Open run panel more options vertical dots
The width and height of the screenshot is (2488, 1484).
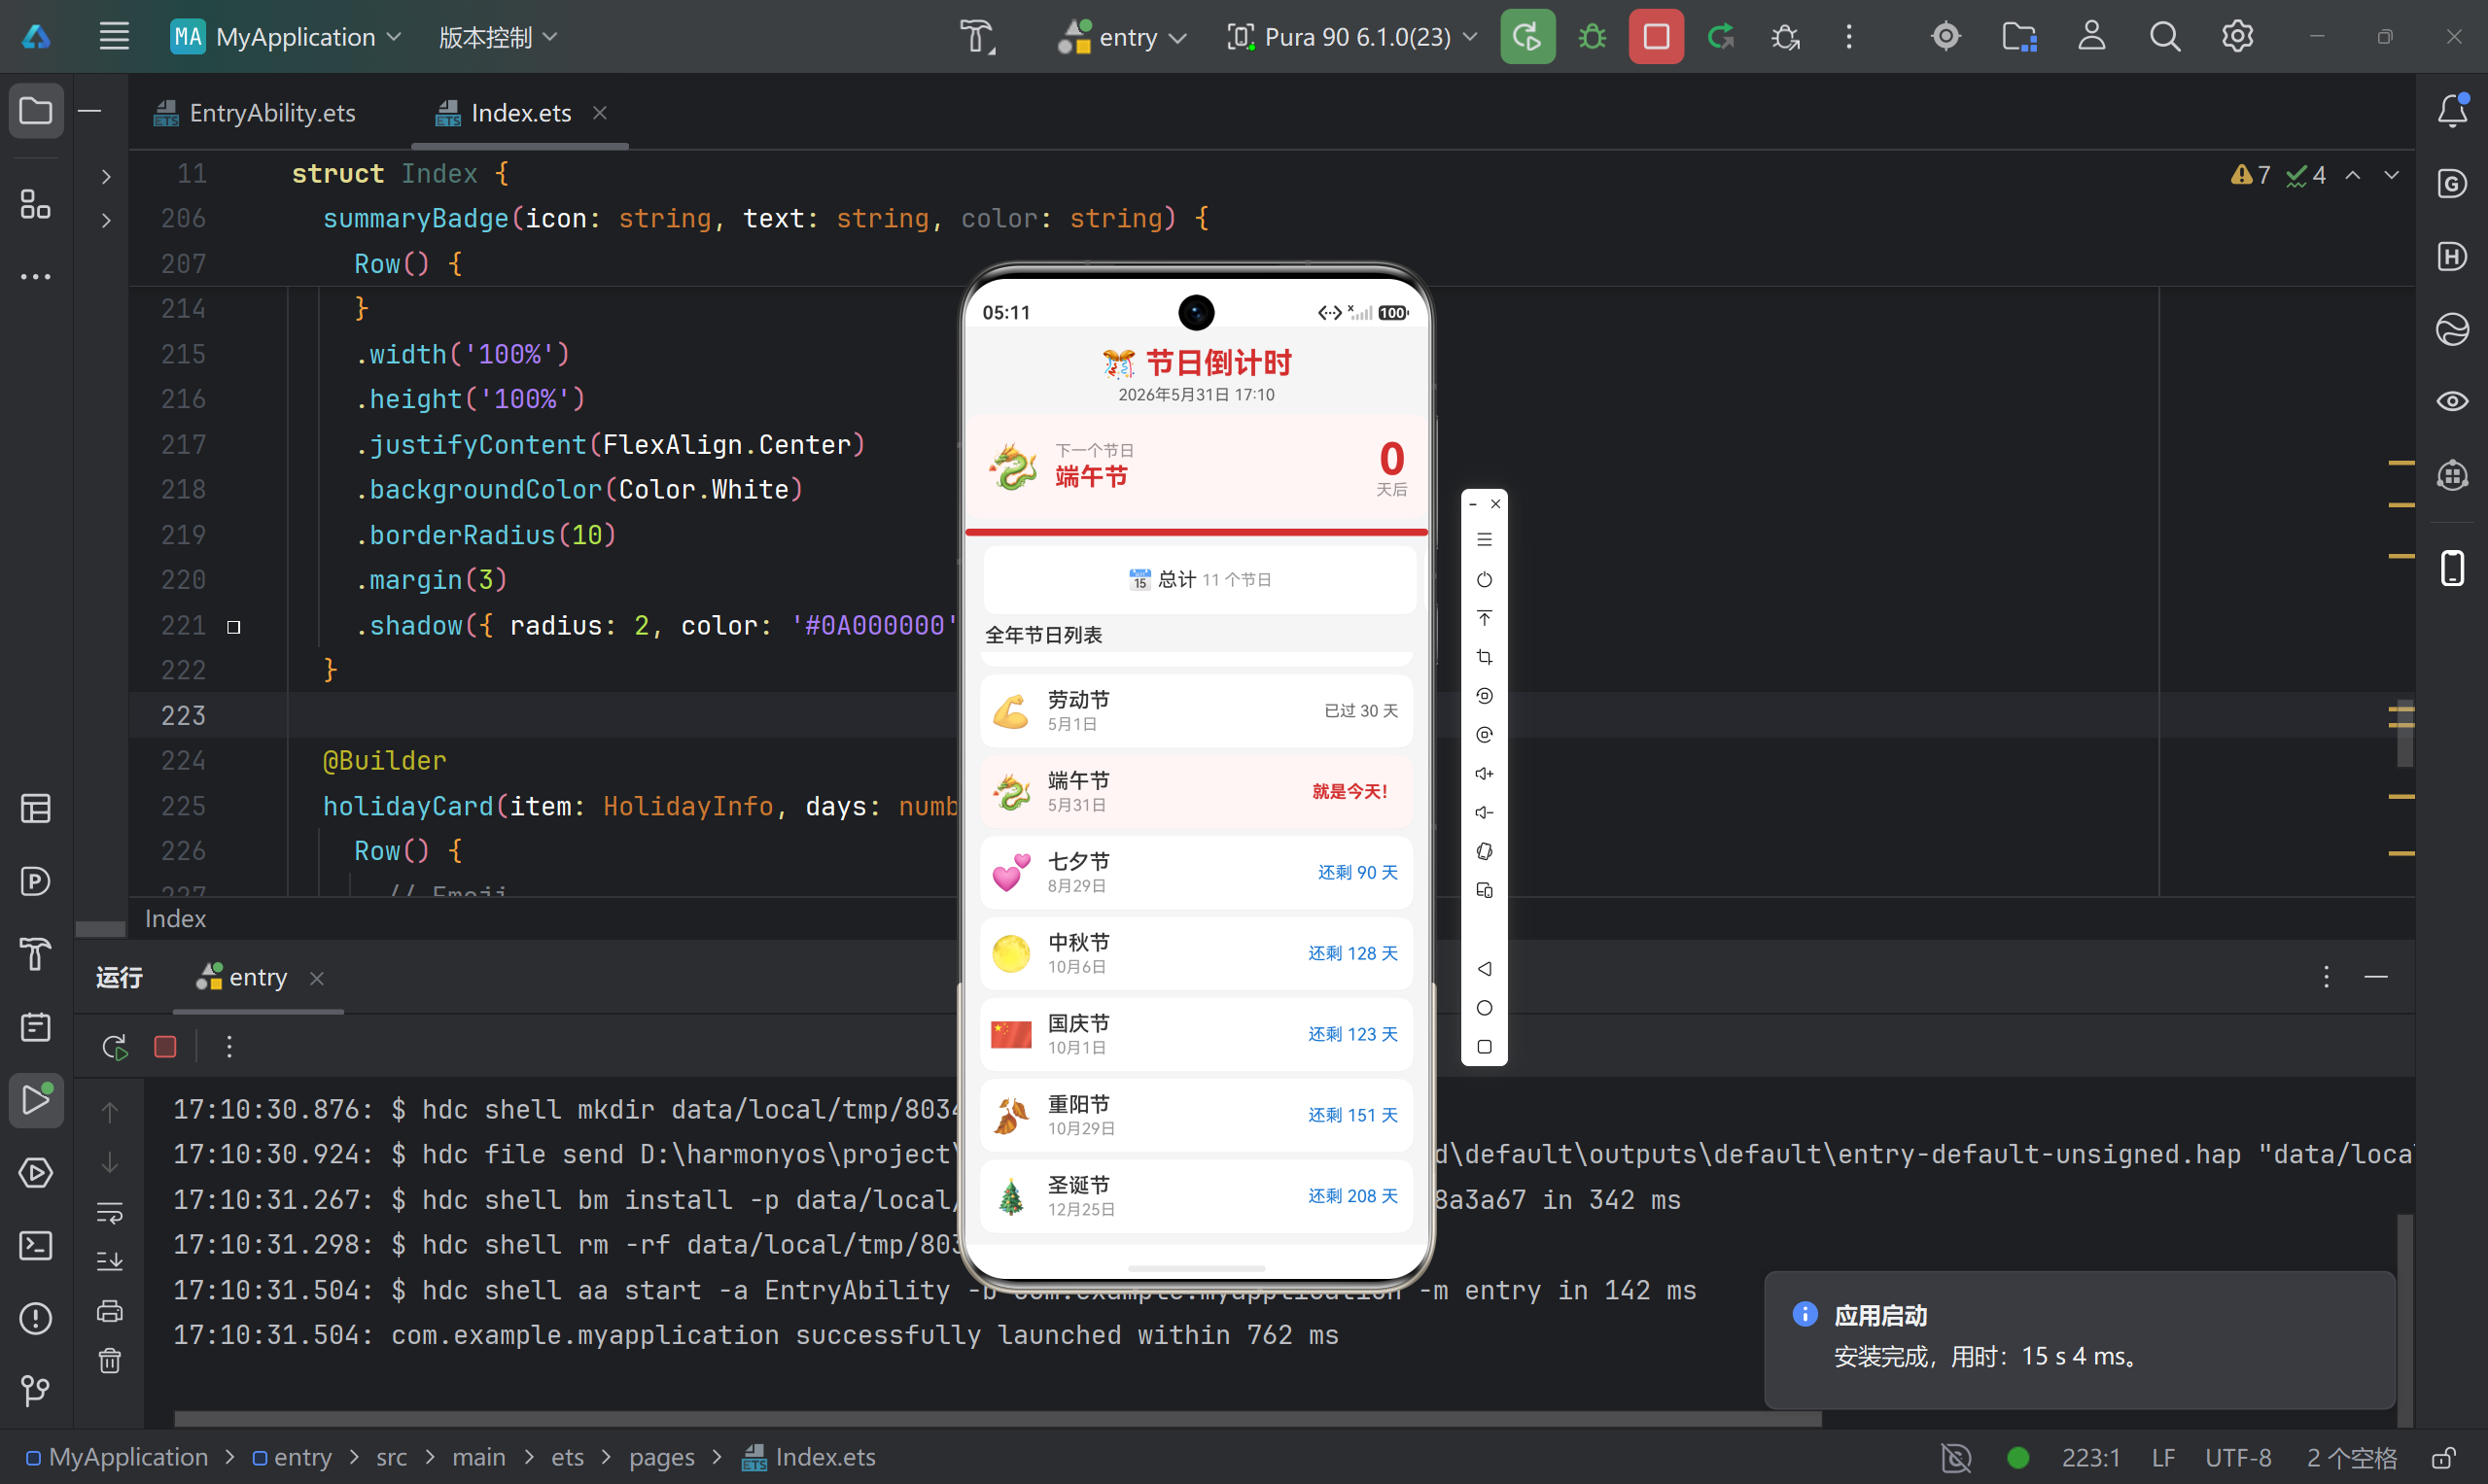229,1047
